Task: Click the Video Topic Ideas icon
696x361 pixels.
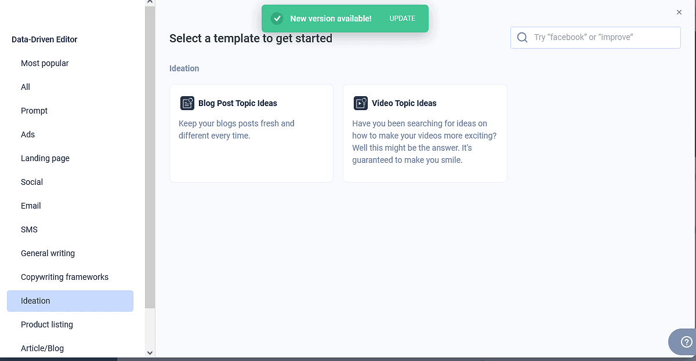Action: tap(361, 103)
